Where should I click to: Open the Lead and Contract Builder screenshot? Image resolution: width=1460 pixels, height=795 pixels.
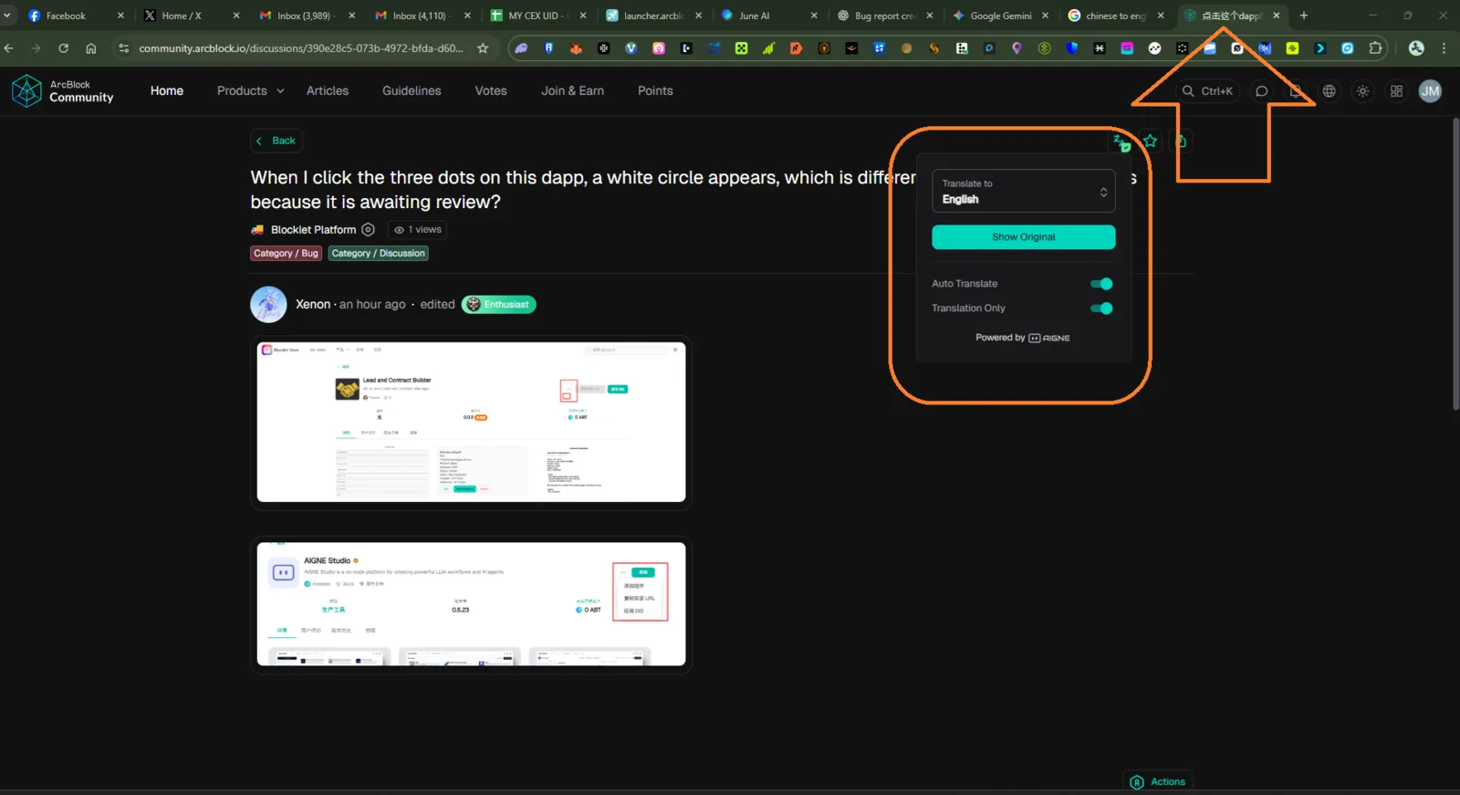(471, 423)
